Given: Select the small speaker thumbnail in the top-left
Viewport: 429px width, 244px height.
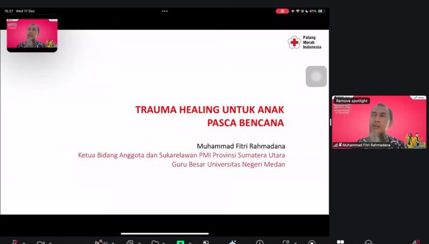Looking at the screenshot, I should [32, 35].
